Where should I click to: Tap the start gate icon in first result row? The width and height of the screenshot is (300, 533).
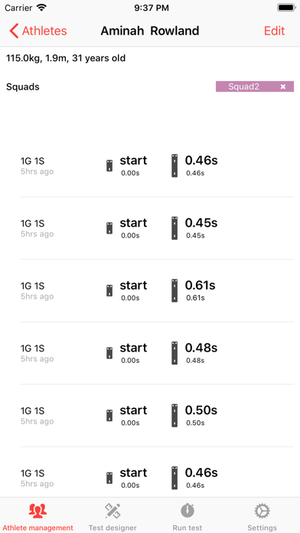[x=109, y=165]
